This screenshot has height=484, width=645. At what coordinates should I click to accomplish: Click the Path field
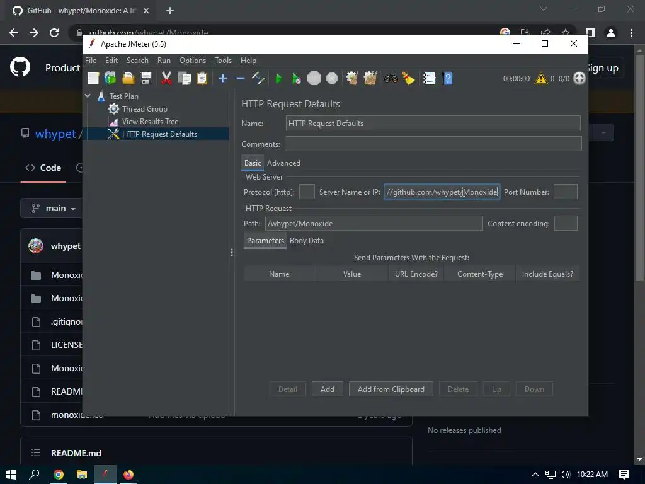[374, 224]
